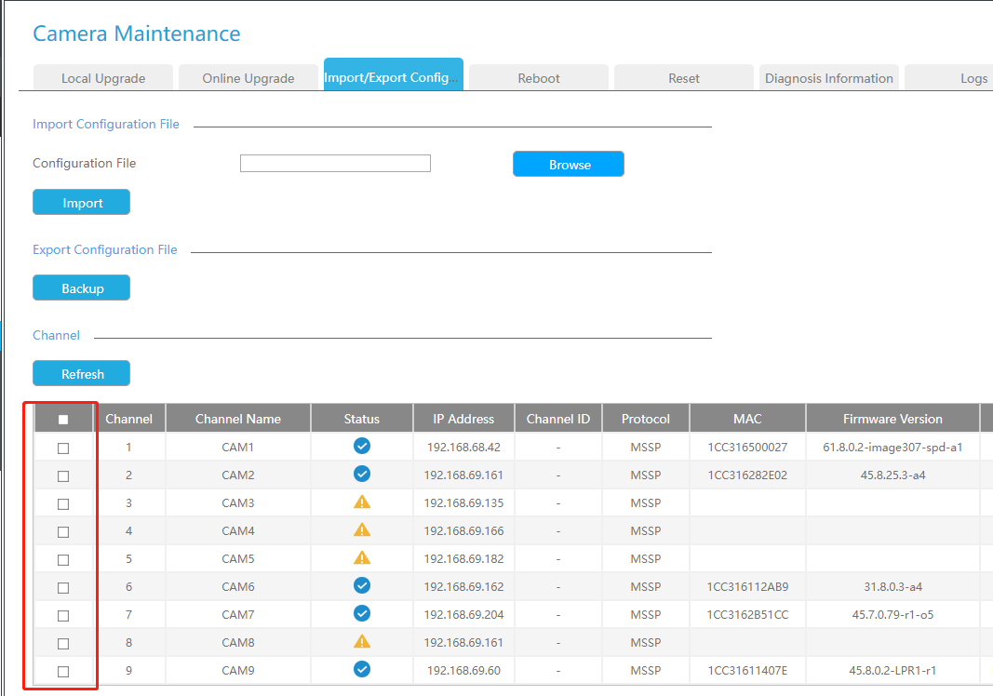993x696 pixels.
Task: Click IP address 192.168.69.60
Action: point(463,670)
